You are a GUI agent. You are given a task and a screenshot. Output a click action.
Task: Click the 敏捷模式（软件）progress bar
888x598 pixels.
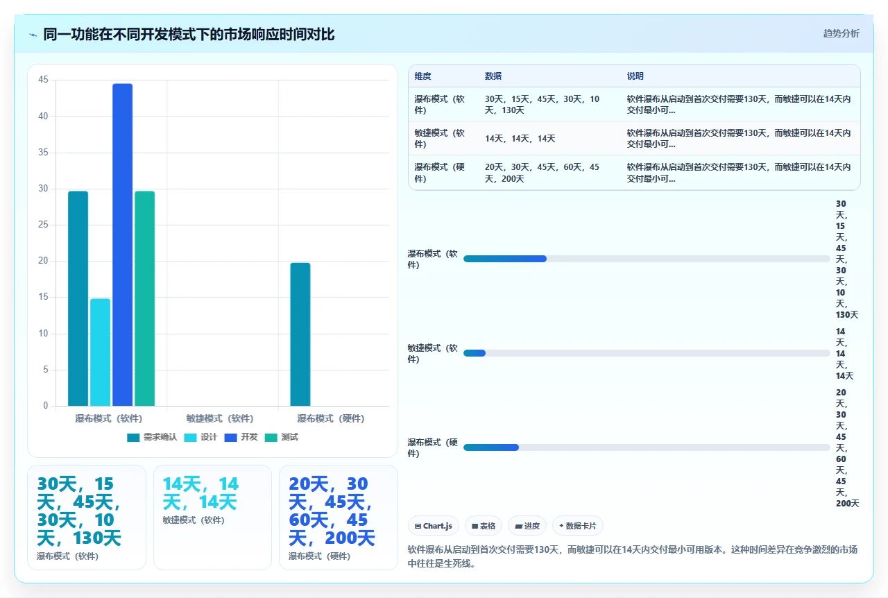click(647, 353)
